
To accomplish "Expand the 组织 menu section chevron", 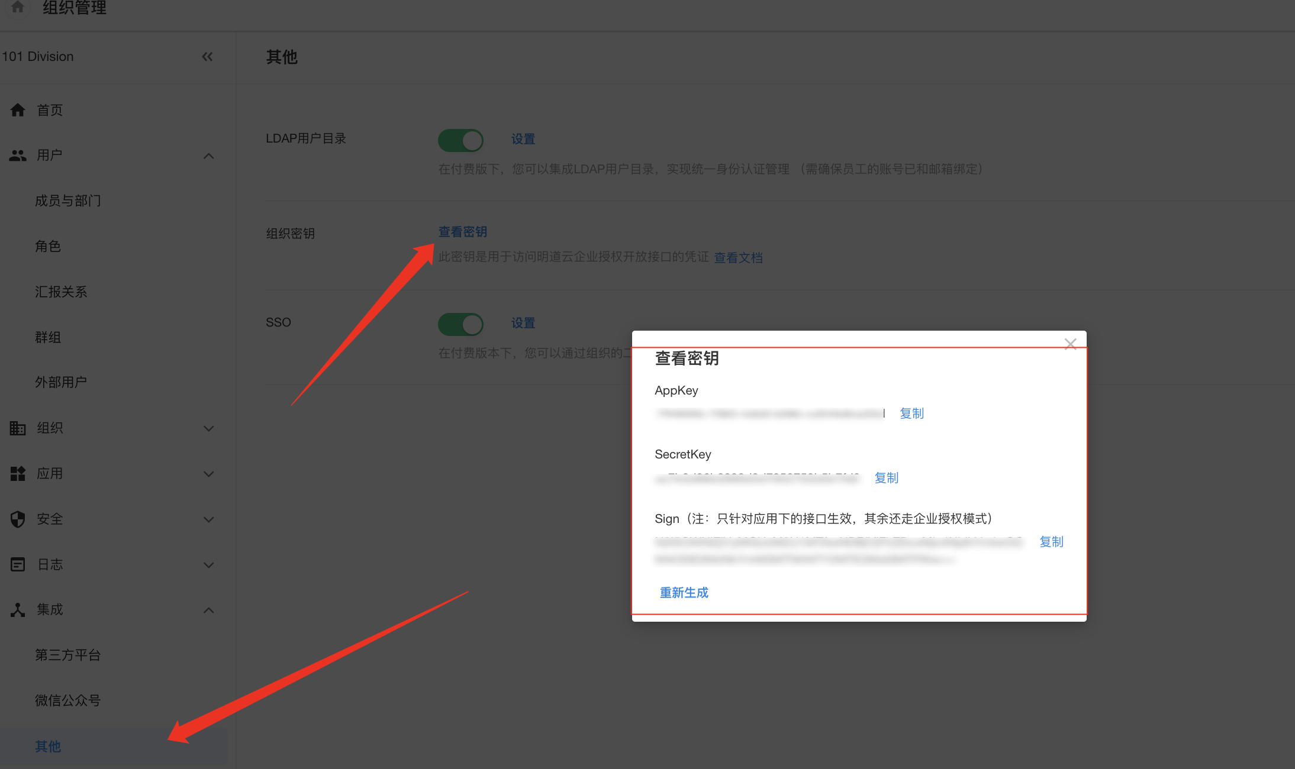I will tap(208, 428).
